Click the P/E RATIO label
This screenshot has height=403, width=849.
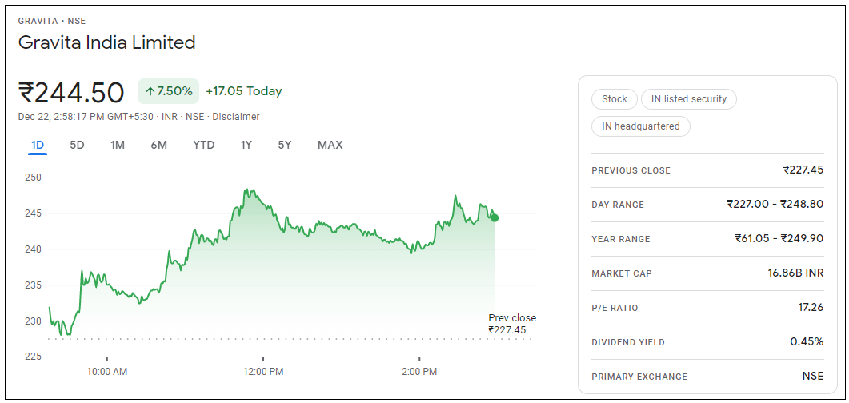615,309
